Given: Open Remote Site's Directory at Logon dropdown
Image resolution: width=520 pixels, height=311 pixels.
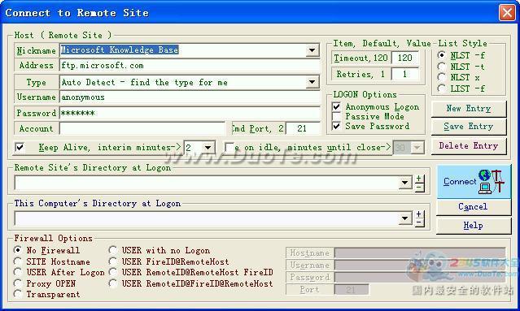Looking at the screenshot, I should pos(405,183).
